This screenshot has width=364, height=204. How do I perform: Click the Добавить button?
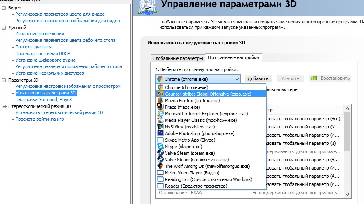pos(258,78)
